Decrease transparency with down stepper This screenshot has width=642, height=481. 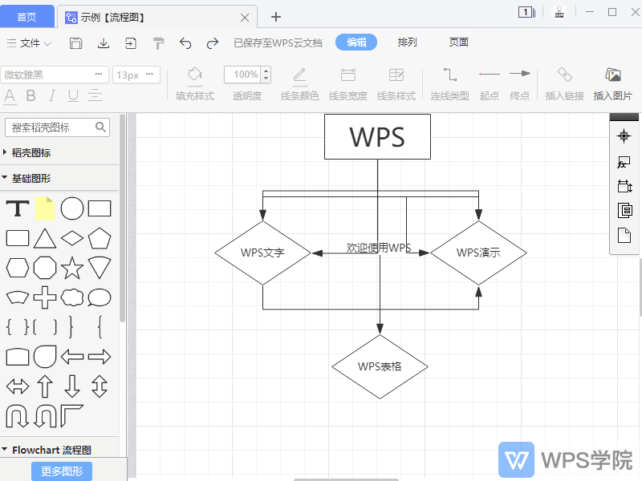pyautogui.click(x=266, y=78)
